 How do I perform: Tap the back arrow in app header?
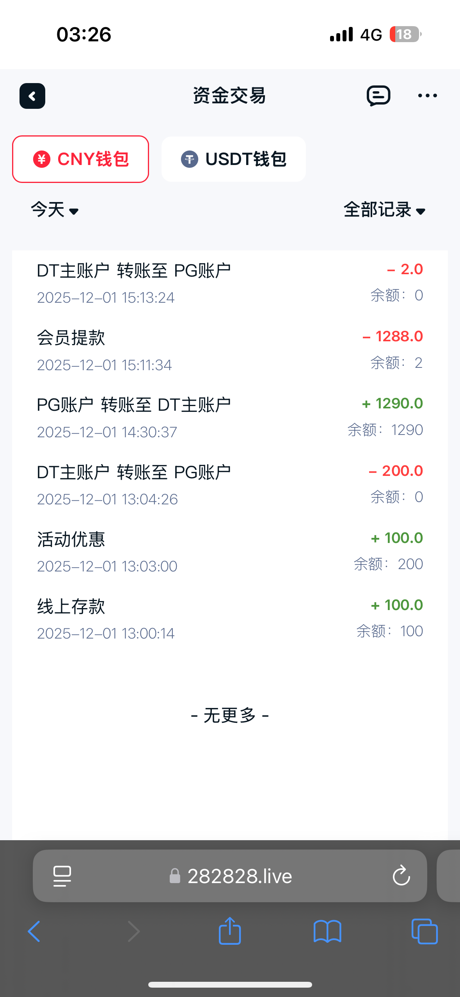click(x=32, y=96)
